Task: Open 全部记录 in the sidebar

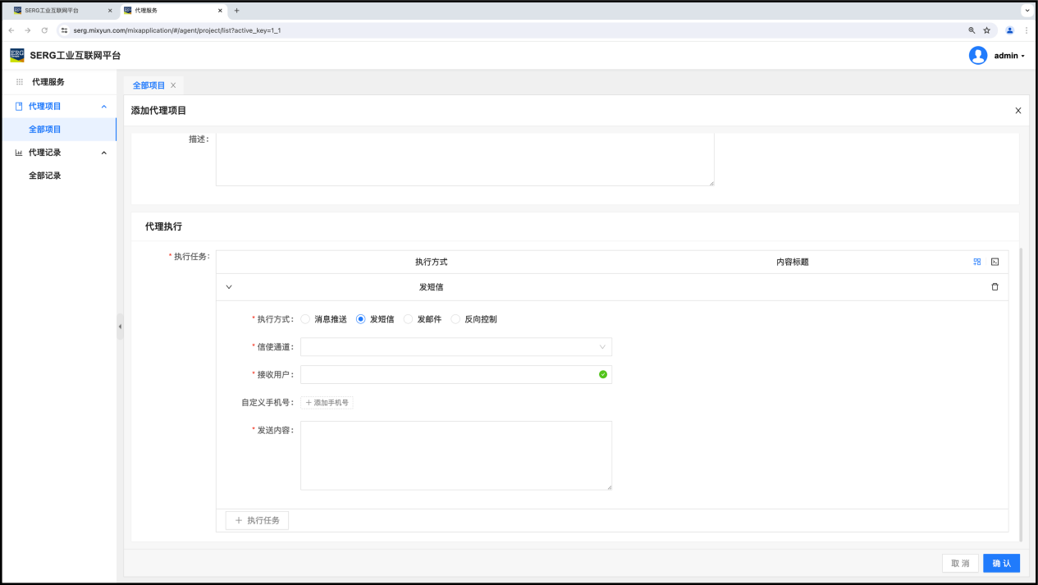Action: click(x=45, y=176)
